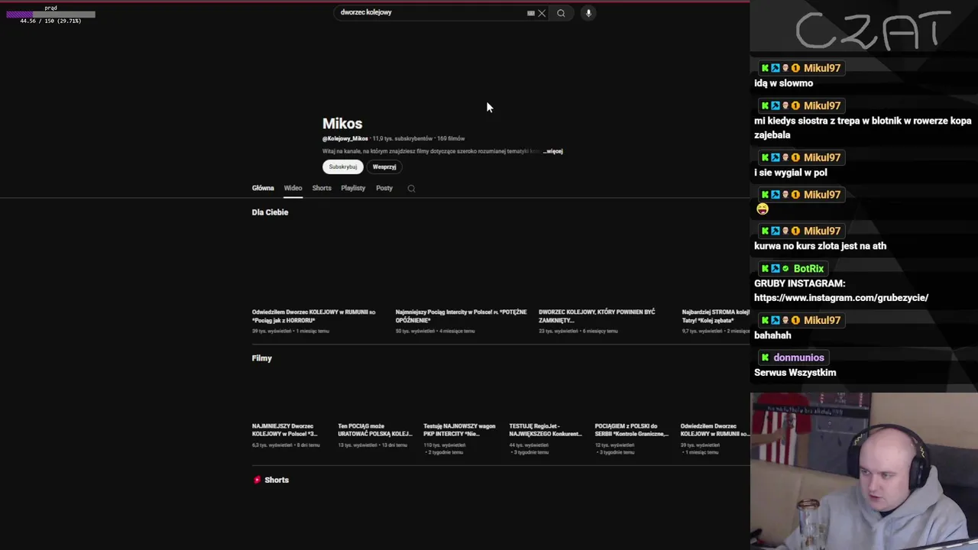Open the instagram.com/grubezycie link in chat
This screenshot has width=978, height=550.
(841, 298)
